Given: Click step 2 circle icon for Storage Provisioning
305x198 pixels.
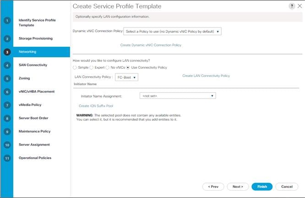Looking at the screenshot, I should 7,39.
